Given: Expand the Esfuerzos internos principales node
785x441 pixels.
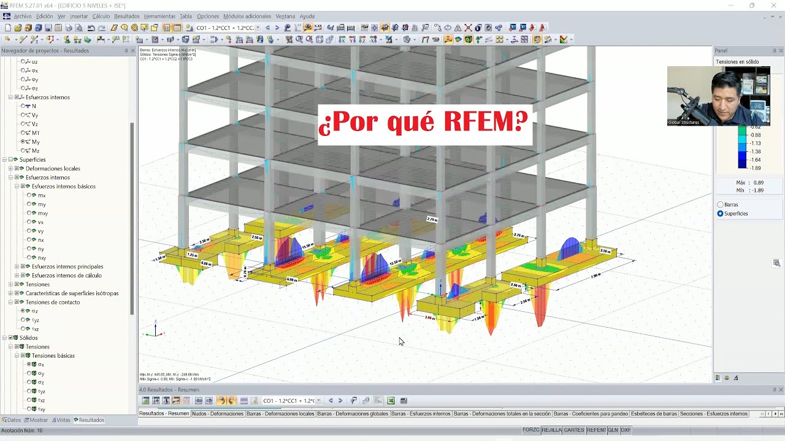Looking at the screenshot, I should 17,266.
